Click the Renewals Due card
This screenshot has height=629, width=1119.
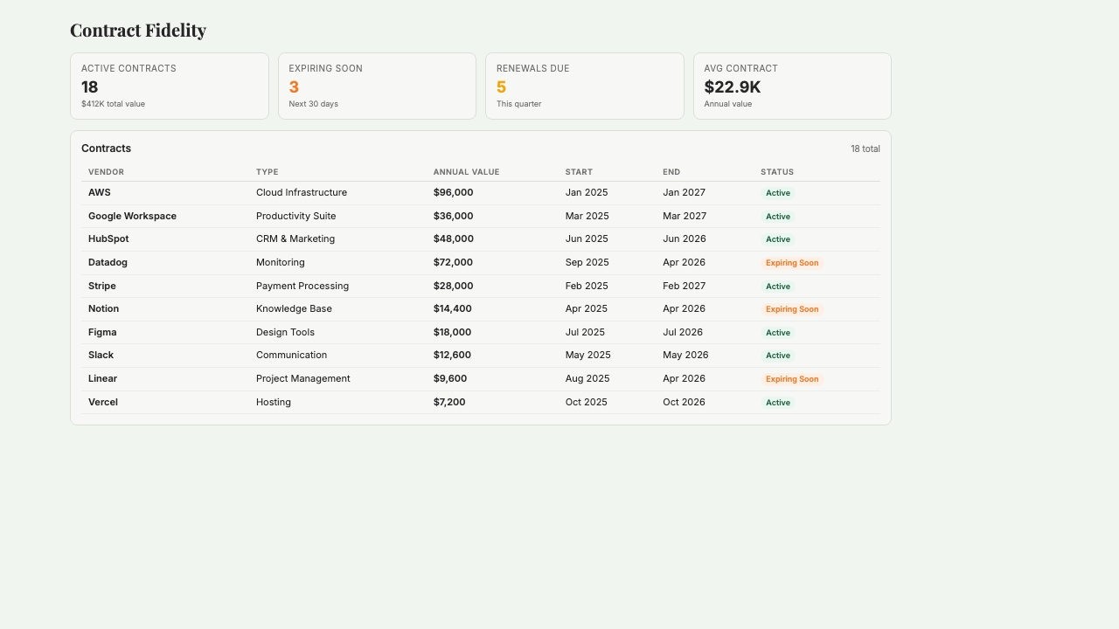tap(584, 86)
